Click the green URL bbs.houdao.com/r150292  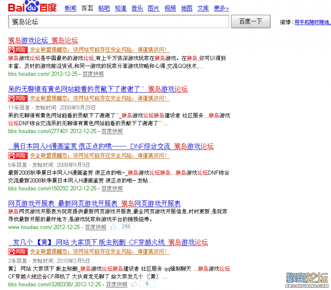pyautogui.click(x=52, y=188)
